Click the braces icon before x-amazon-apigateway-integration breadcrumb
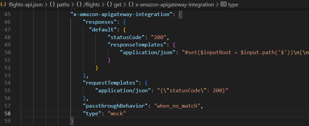Screen dimensions: 309x126 tap(131, 5)
